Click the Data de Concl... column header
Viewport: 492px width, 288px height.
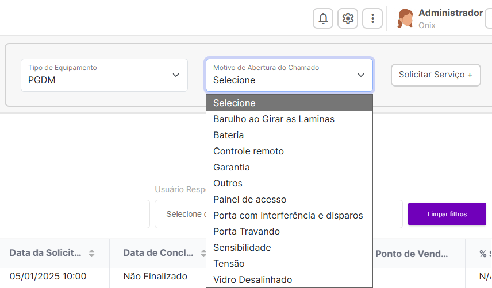tap(158, 253)
